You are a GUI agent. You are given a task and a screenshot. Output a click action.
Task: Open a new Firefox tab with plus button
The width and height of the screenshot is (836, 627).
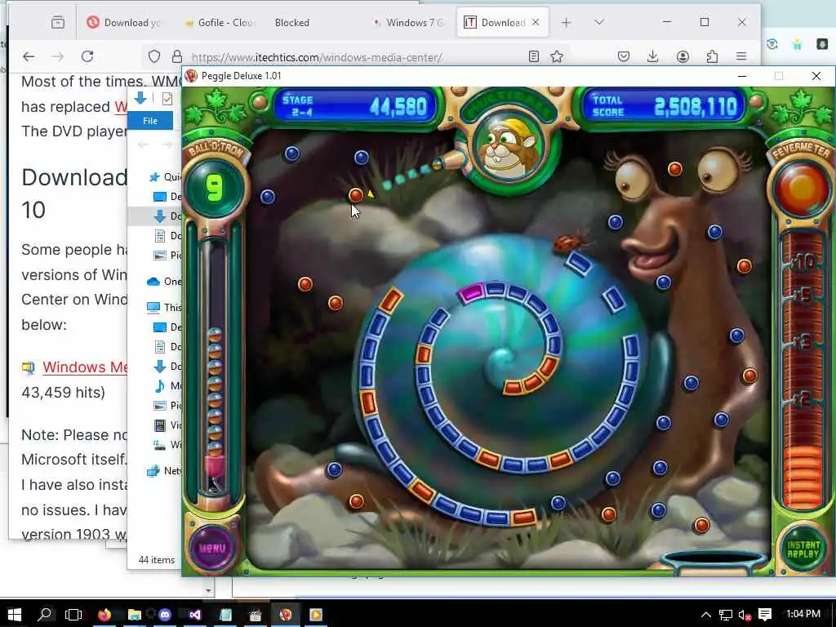tap(567, 22)
